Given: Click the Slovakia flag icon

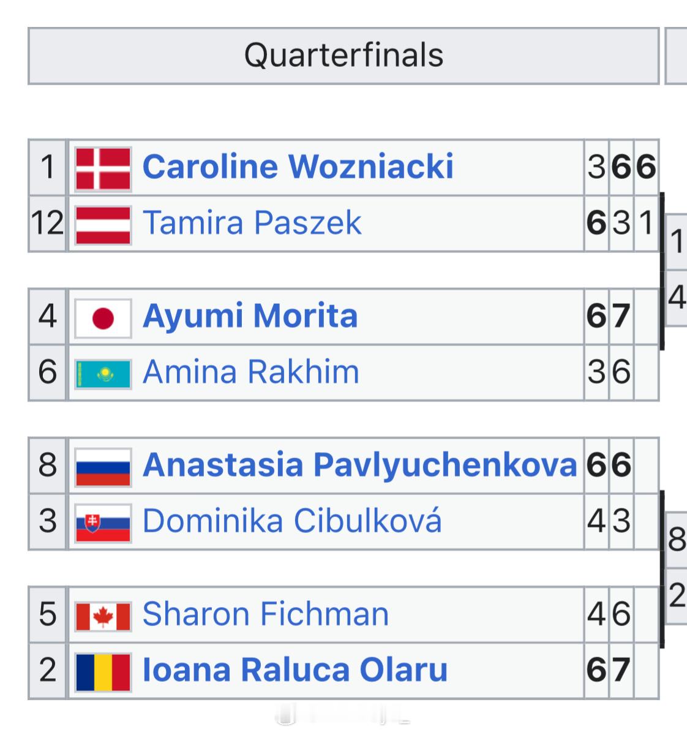Looking at the screenshot, I should pyautogui.click(x=103, y=523).
